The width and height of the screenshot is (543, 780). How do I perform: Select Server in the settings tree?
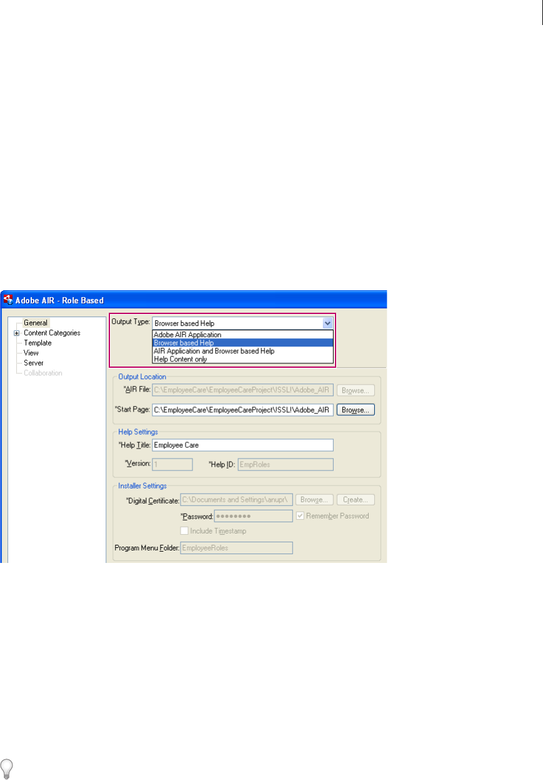pos(34,363)
